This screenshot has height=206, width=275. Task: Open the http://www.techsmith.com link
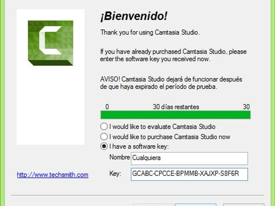[53, 175]
